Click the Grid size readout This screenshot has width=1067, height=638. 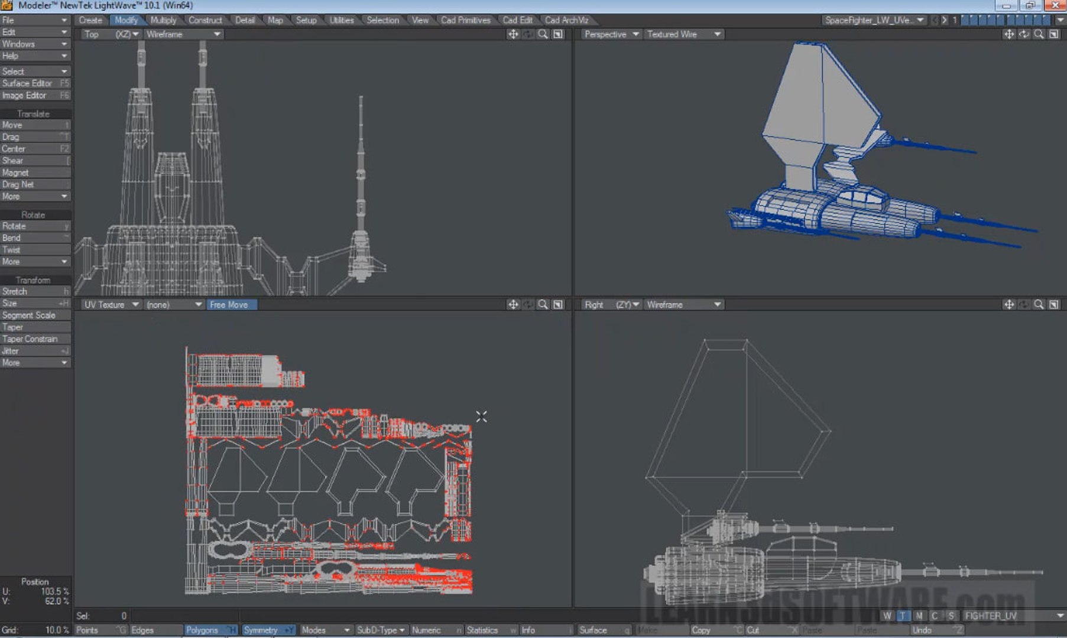pos(35,630)
